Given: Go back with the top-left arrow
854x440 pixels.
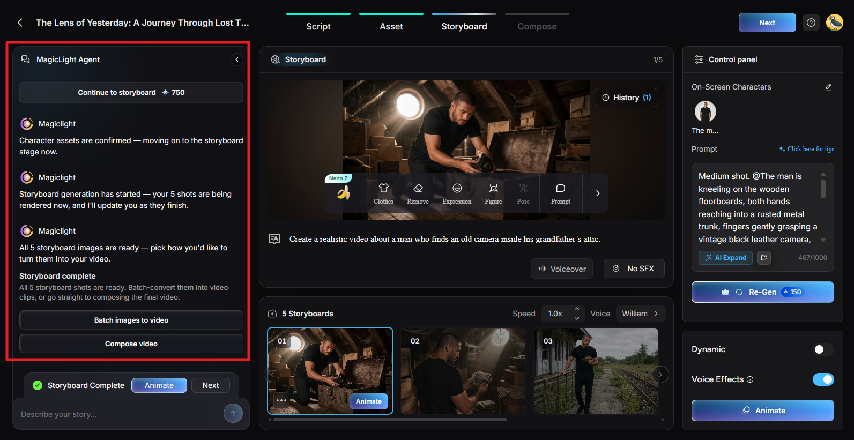Looking at the screenshot, I should click(20, 23).
